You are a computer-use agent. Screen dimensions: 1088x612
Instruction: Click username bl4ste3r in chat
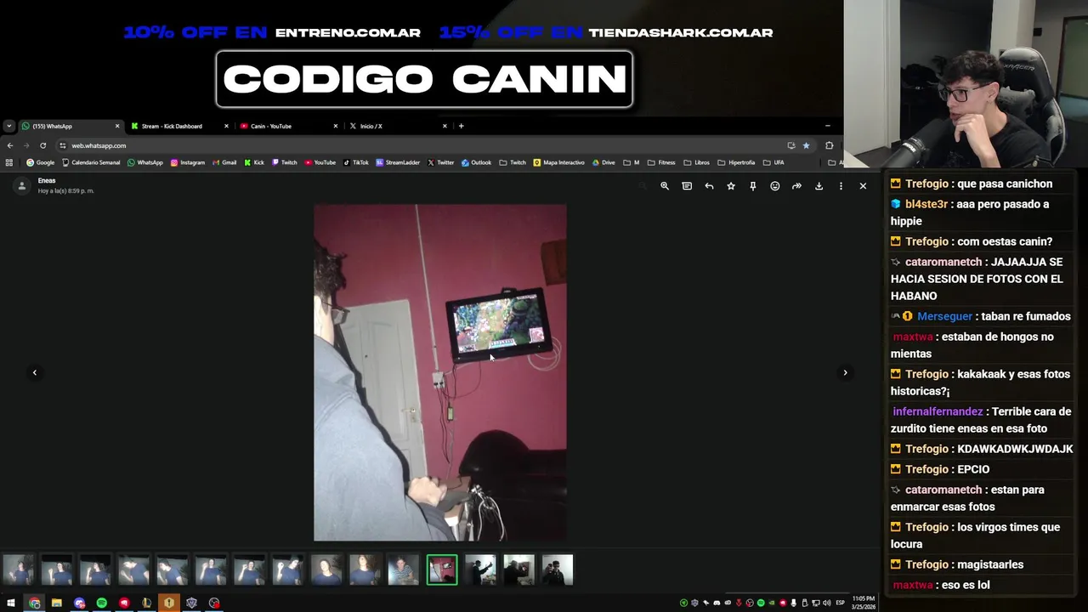926,204
